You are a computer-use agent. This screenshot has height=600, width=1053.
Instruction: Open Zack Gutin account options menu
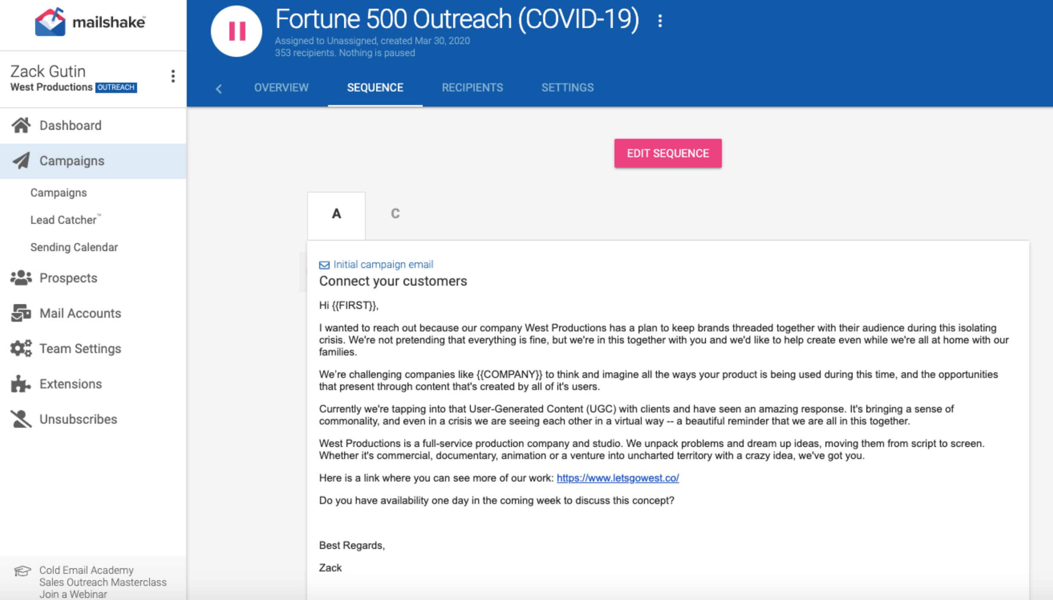coord(173,76)
